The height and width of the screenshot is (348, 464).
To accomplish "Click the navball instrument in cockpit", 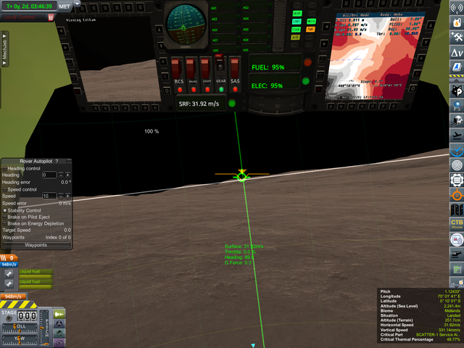I will (186, 24).
